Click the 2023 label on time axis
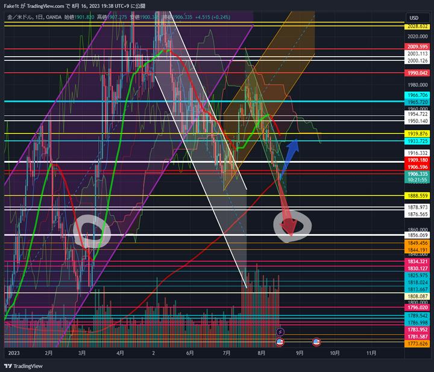The width and height of the screenshot is (434, 372). click(x=13, y=353)
